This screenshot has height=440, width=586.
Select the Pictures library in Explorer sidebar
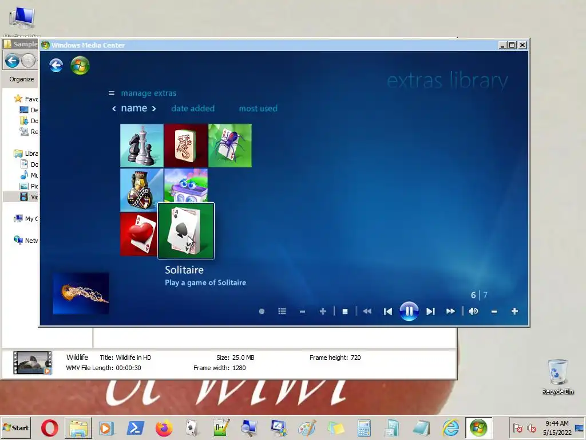[29, 186]
